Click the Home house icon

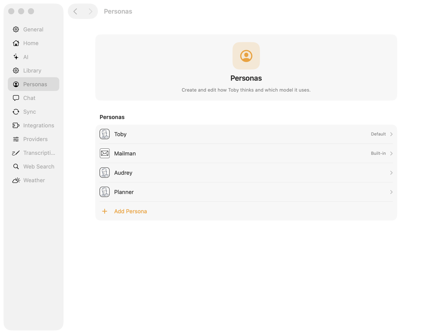click(16, 43)
